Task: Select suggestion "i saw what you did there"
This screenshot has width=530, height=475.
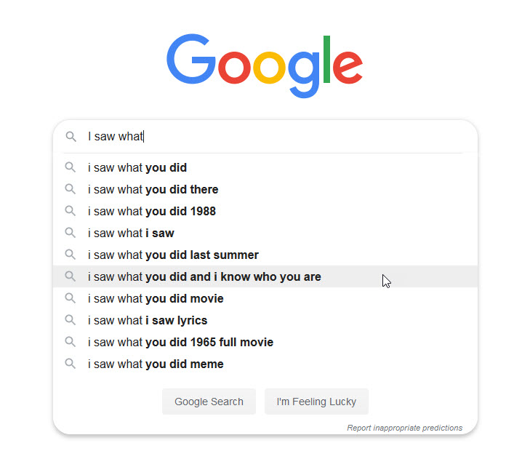Action: (x=153, y=189)
